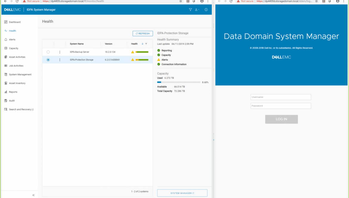Bookmark the page in the right browser
The image size is (349, 198).
(x=316, y=1)
